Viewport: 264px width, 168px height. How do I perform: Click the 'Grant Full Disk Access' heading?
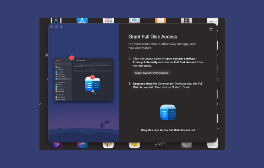coord(153,37)
